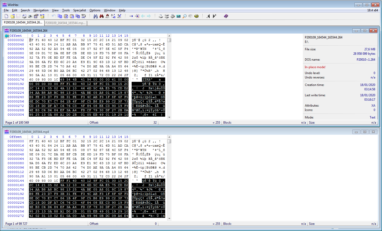Screen dimensions: 382x231
Task: Click the scroll-down arrow in the .mp4 window
Action: (169, 219)
